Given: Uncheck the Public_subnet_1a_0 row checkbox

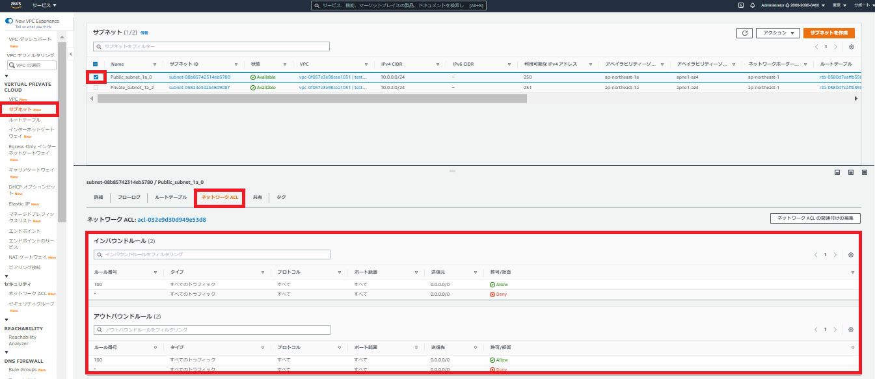Looking at the screenshot, I should [96, 77].
